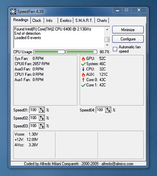Open the Configure dialog button

pyautogui.click(x=128, y=39)
